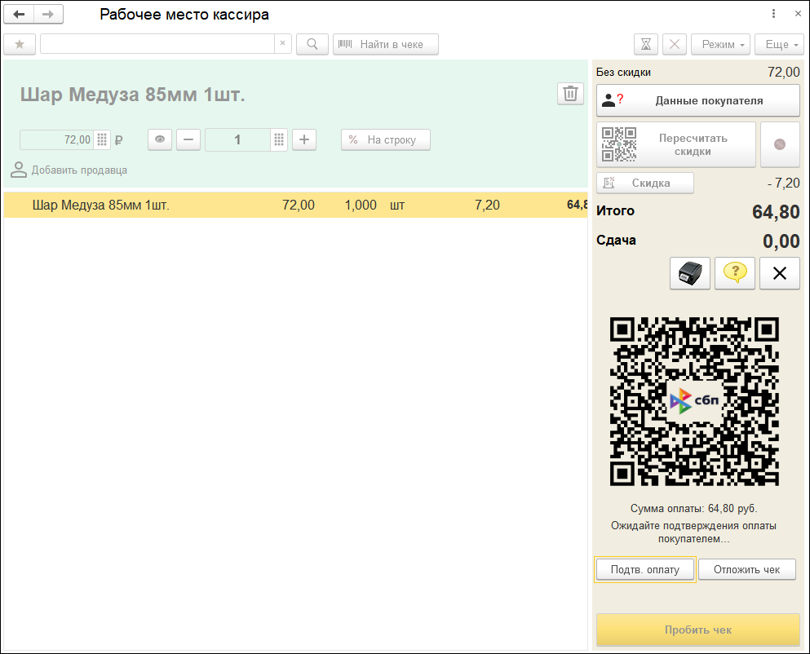810x654 pixels.
Task: Click the Сдача amount 0,00
Action: pyautogui.click(x=781, y=241)
